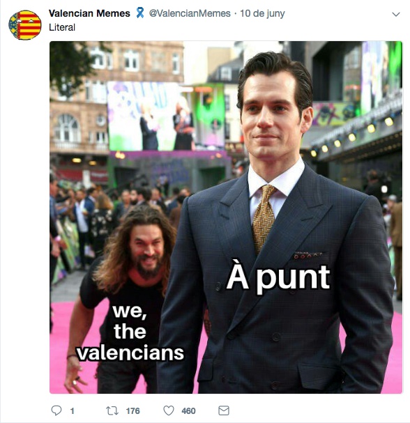Visit the @ValencianMemes handle

(190, 13)
